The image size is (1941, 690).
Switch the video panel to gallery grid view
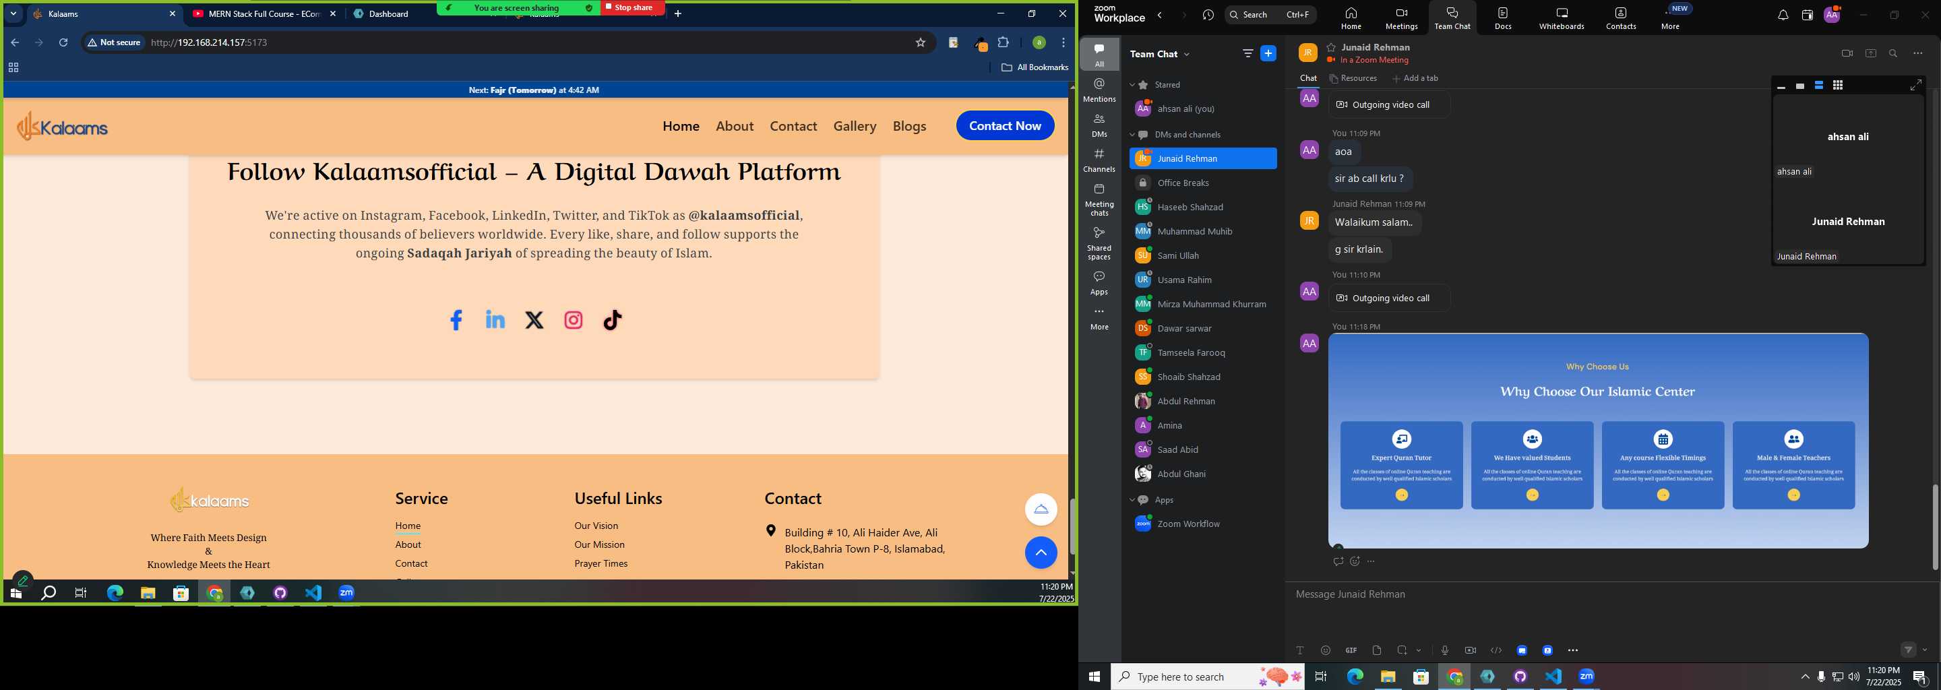click(1838, 85)
